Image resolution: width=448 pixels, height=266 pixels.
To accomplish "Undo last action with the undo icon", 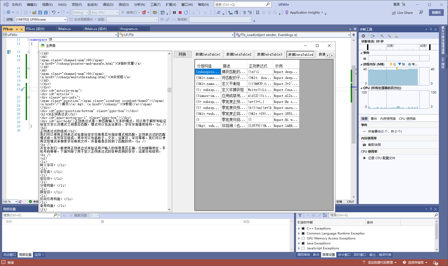I will click(54, 12).
